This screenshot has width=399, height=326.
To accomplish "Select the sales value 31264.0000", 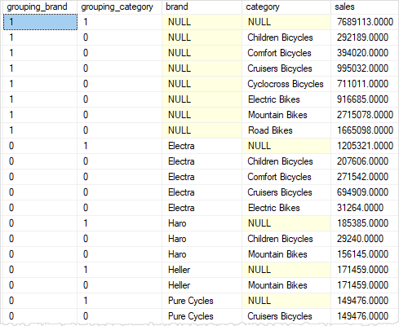I will [365, 208].
